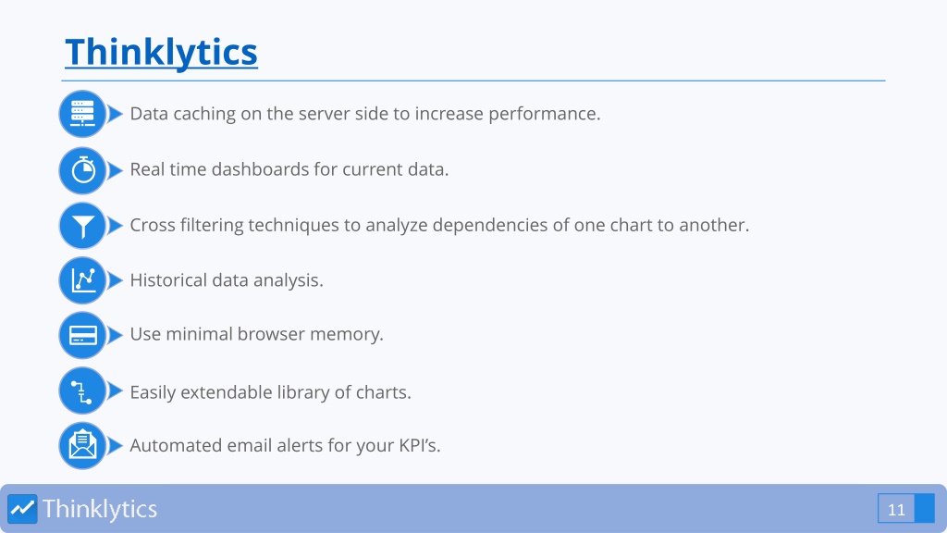Select the funnel filter icon
Screen dimensions: 947x533
pos(82,226)
